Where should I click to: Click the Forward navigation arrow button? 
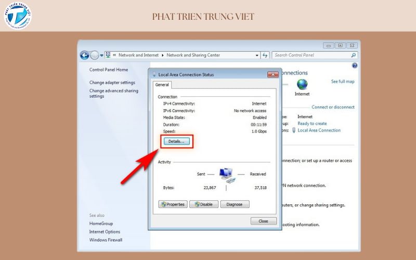(94, 55)
